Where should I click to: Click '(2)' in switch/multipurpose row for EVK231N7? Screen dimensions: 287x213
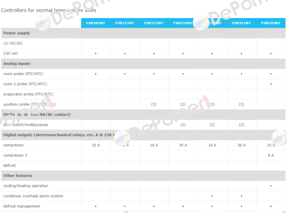(x=183, y=125)
